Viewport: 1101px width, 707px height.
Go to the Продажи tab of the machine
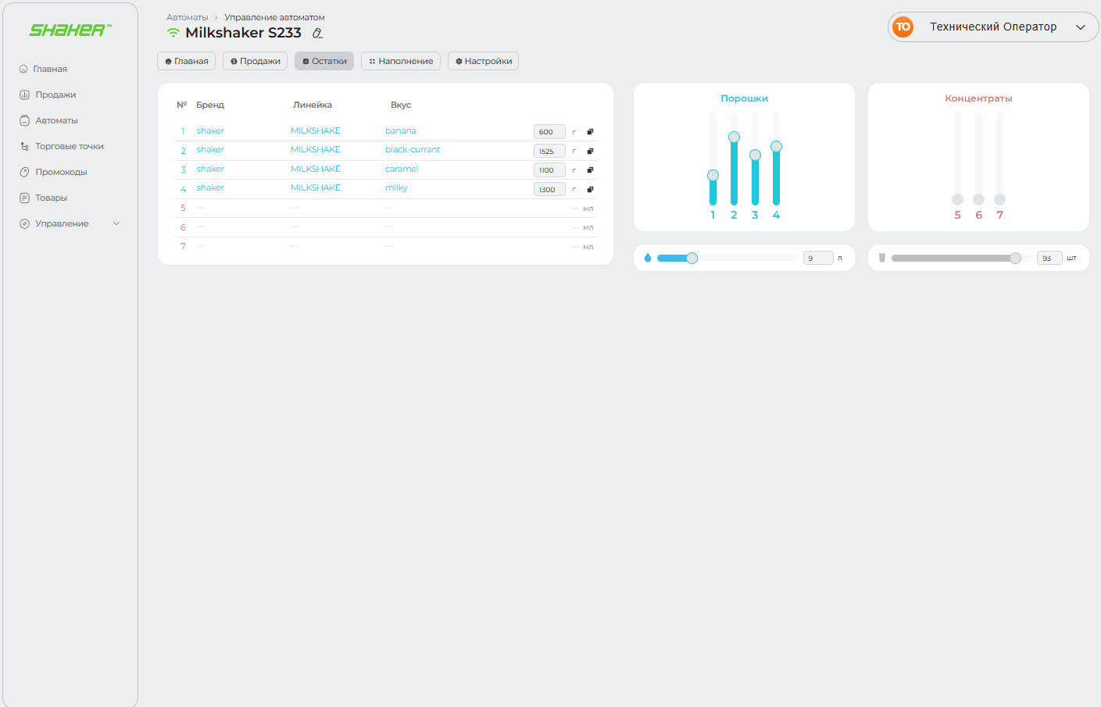[x=255, y=61]
